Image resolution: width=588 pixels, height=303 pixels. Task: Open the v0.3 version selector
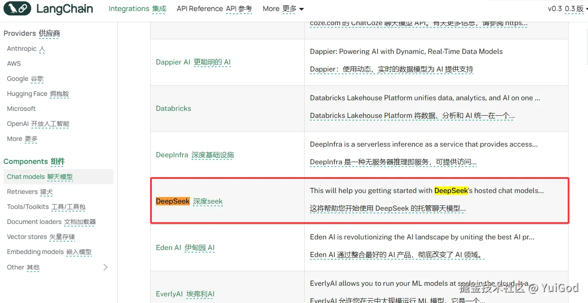568,9
